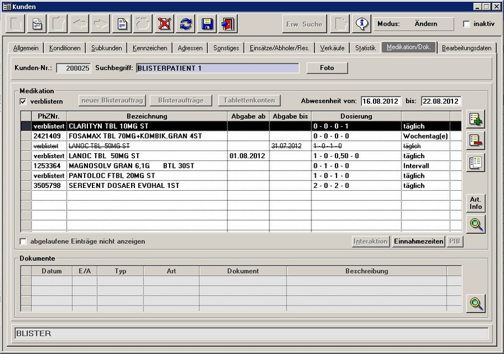Image resolution: width=504 pixels, height=354 pixels.
Task: Select the PANTOLOC FTBL 20MG ST row
Action: 147,176
